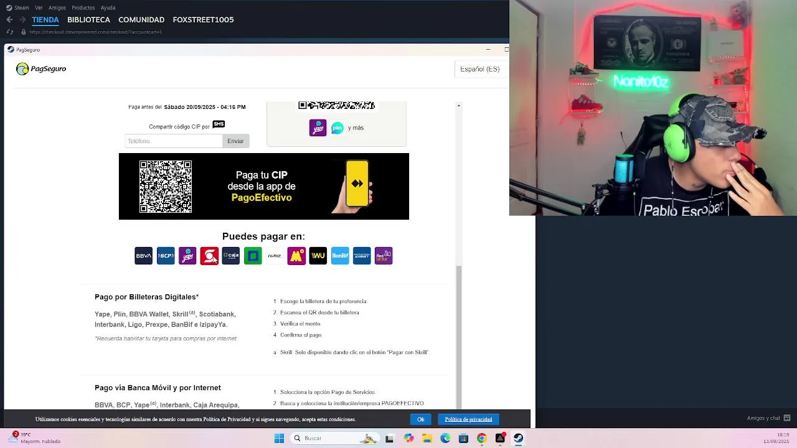The image size is (797, 448).
Task: Click the Yape logo in payment row
Action: pos(187,256)
